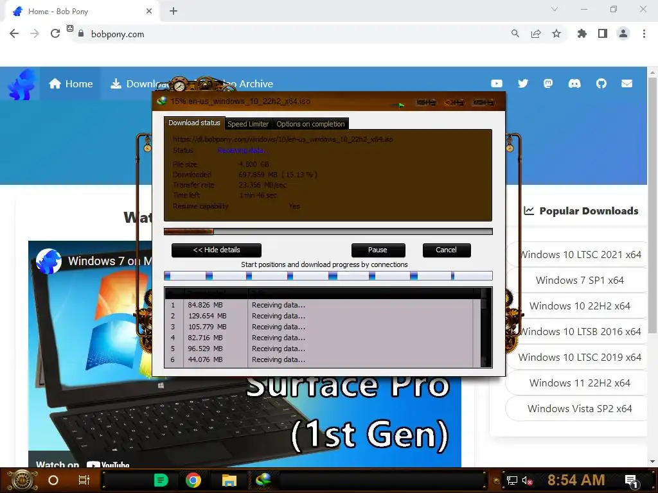Open the Chrome profile avatar

click(x=623, y=33)
